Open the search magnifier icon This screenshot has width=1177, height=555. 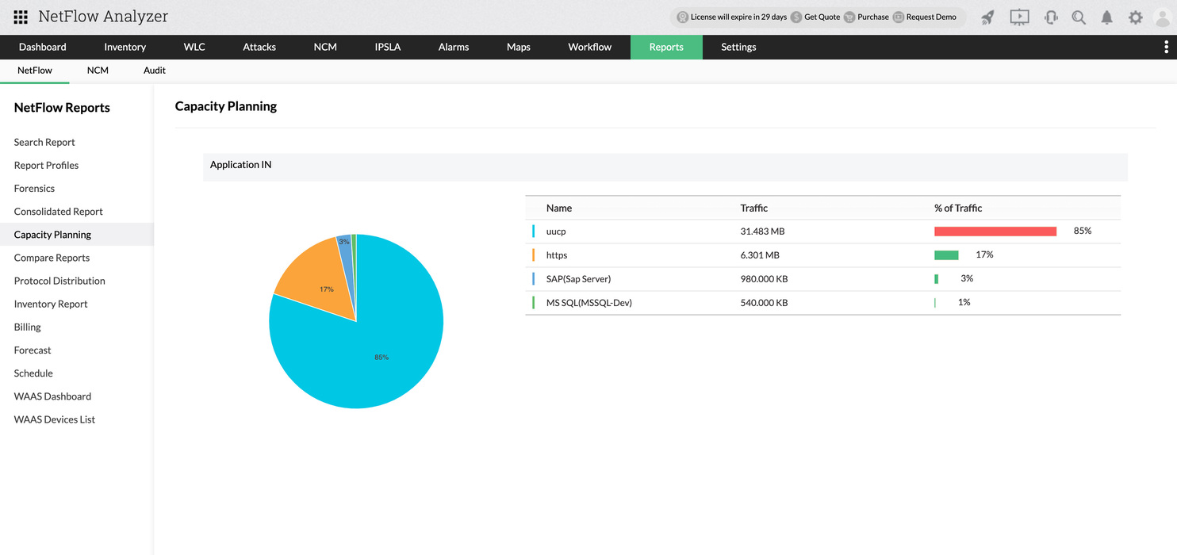point(1079,17)
